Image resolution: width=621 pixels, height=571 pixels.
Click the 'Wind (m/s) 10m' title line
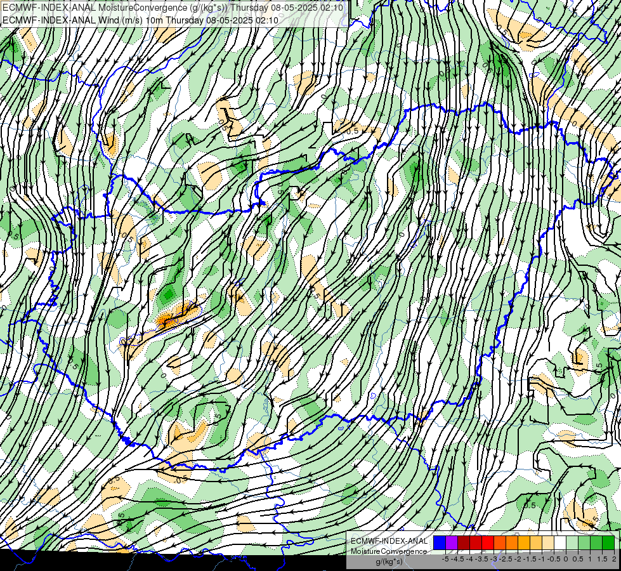[x=140, y=20]
